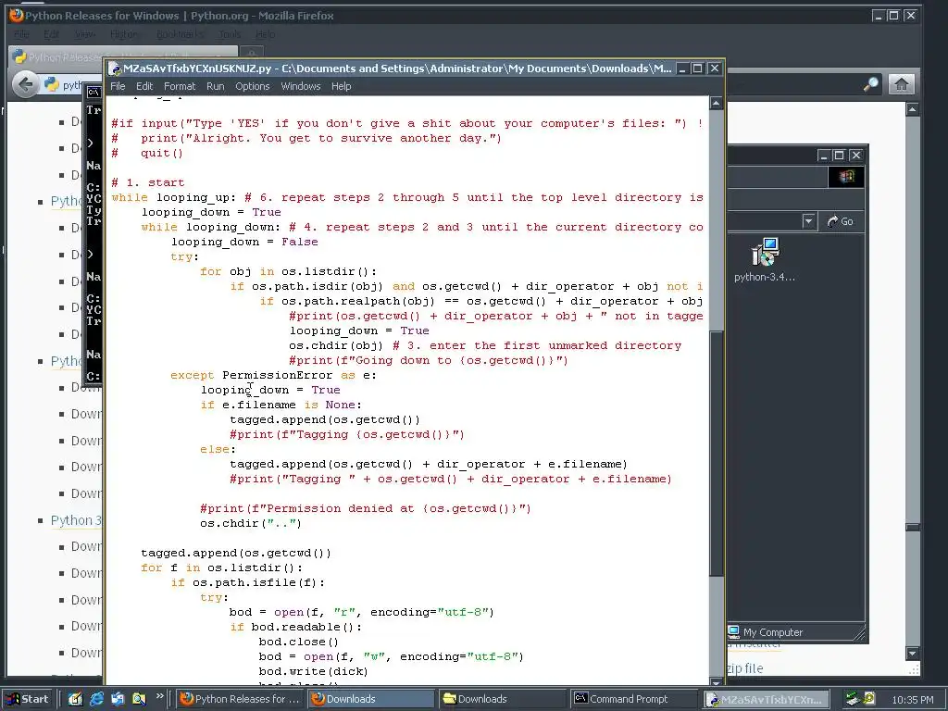Viewport: 948px width, 711px height.
Task: Open the File menu in the IDLE editor
Action: (x=118, y=86)
